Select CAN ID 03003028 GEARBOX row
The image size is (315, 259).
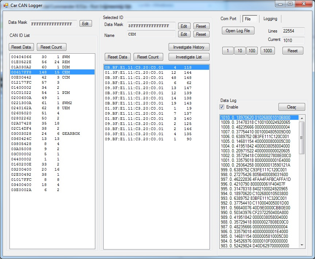tap(52, 134)
